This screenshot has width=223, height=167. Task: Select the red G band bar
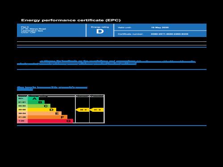[x=50, y=121]
